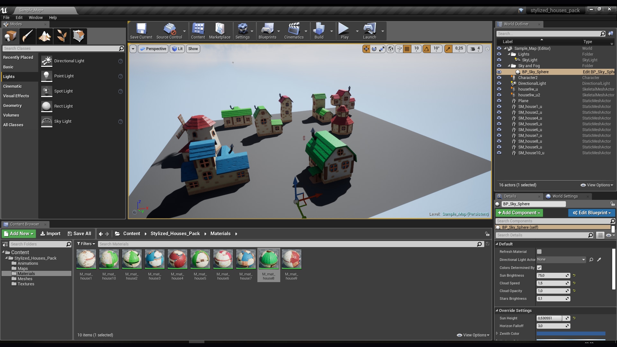The image size is (617, 347).
Task: Open the Perspective viewport dropdown
Action: (153, 49)
